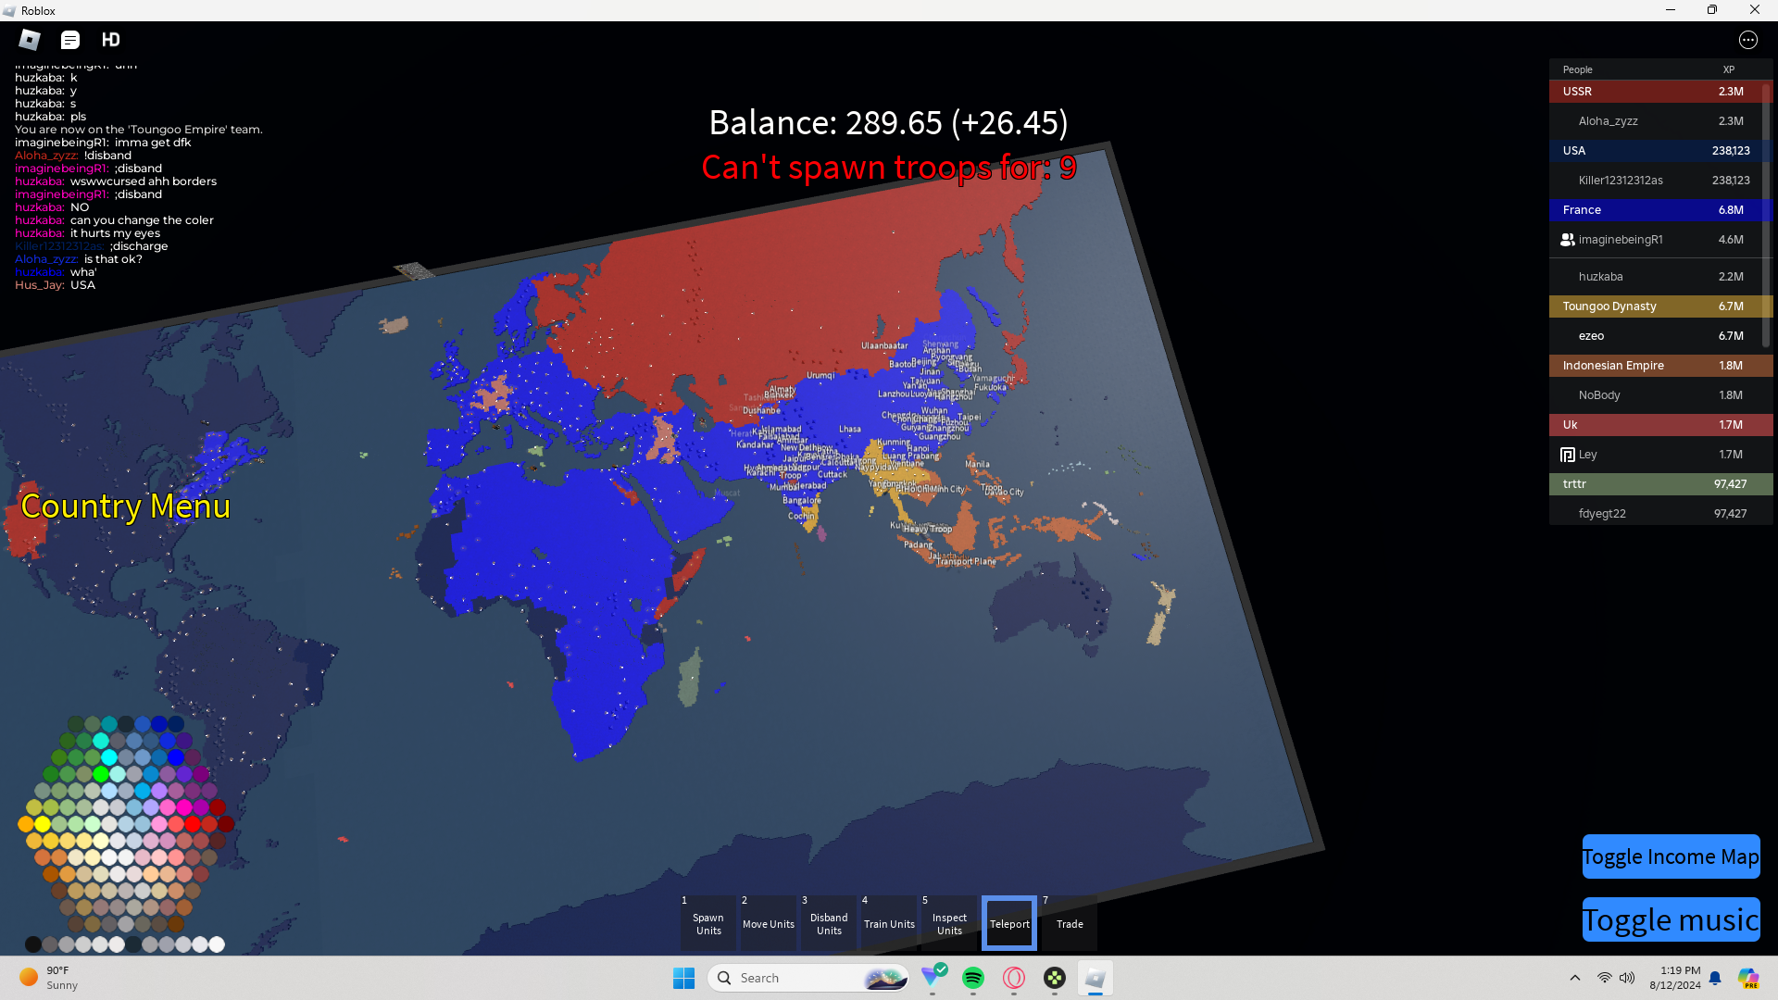Open the three-dot options menu icon
The height and width of the screenshot is (1000, 1778).
point(1747,40)
